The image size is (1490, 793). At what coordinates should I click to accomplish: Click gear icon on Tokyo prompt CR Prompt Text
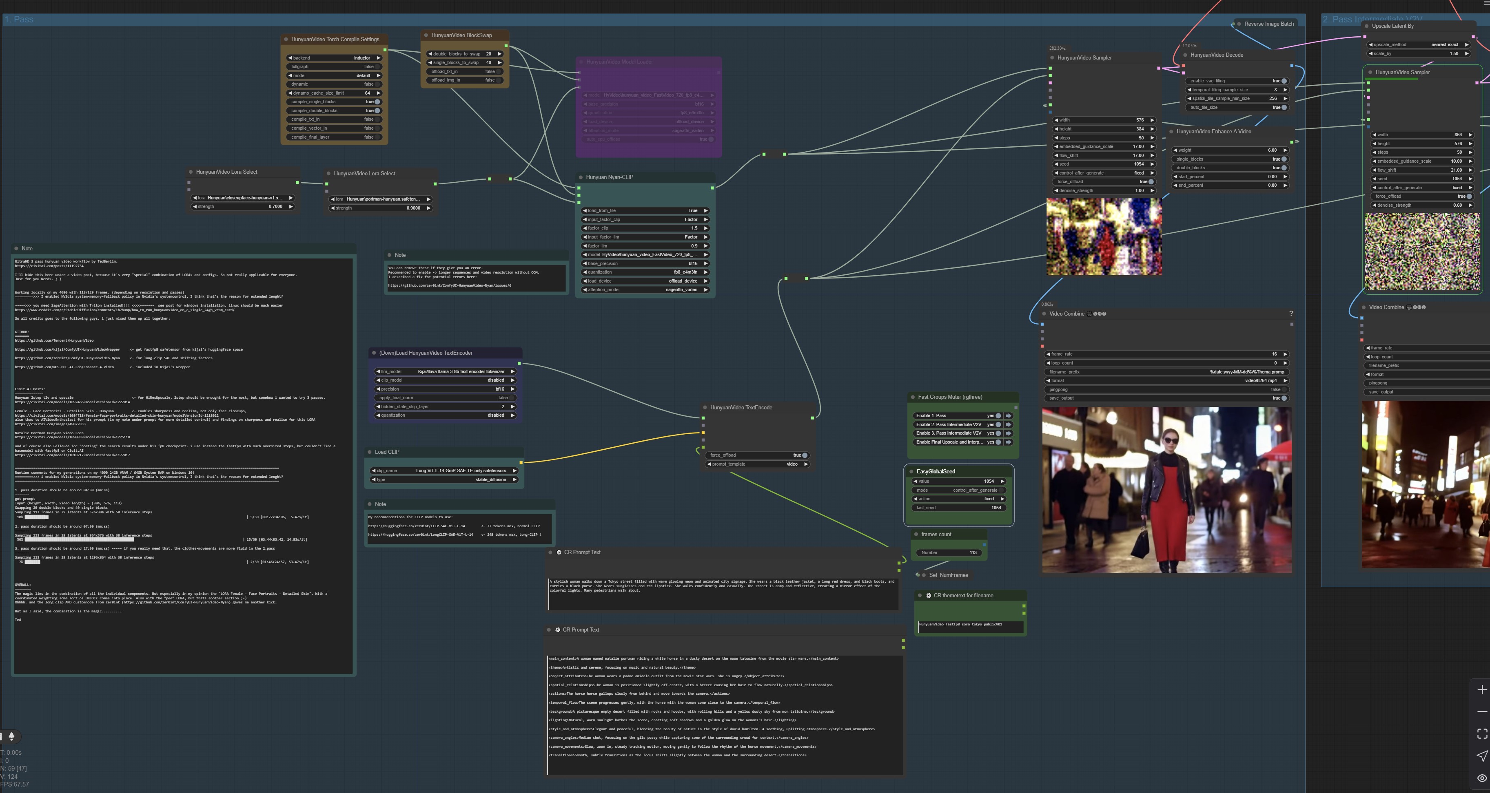[559, 552]
